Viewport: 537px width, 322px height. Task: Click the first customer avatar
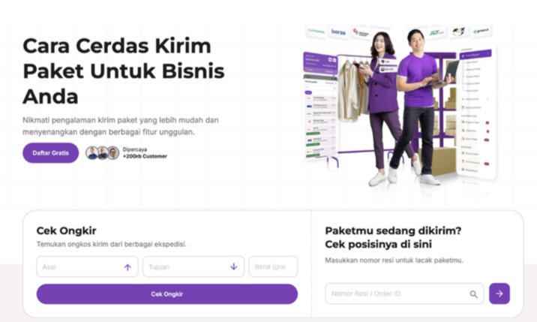(x=91, y=153)
